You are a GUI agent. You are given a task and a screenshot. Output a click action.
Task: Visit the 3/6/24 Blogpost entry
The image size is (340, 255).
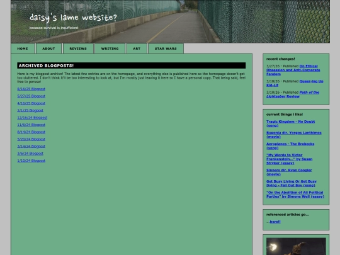(x=30, y=153)
